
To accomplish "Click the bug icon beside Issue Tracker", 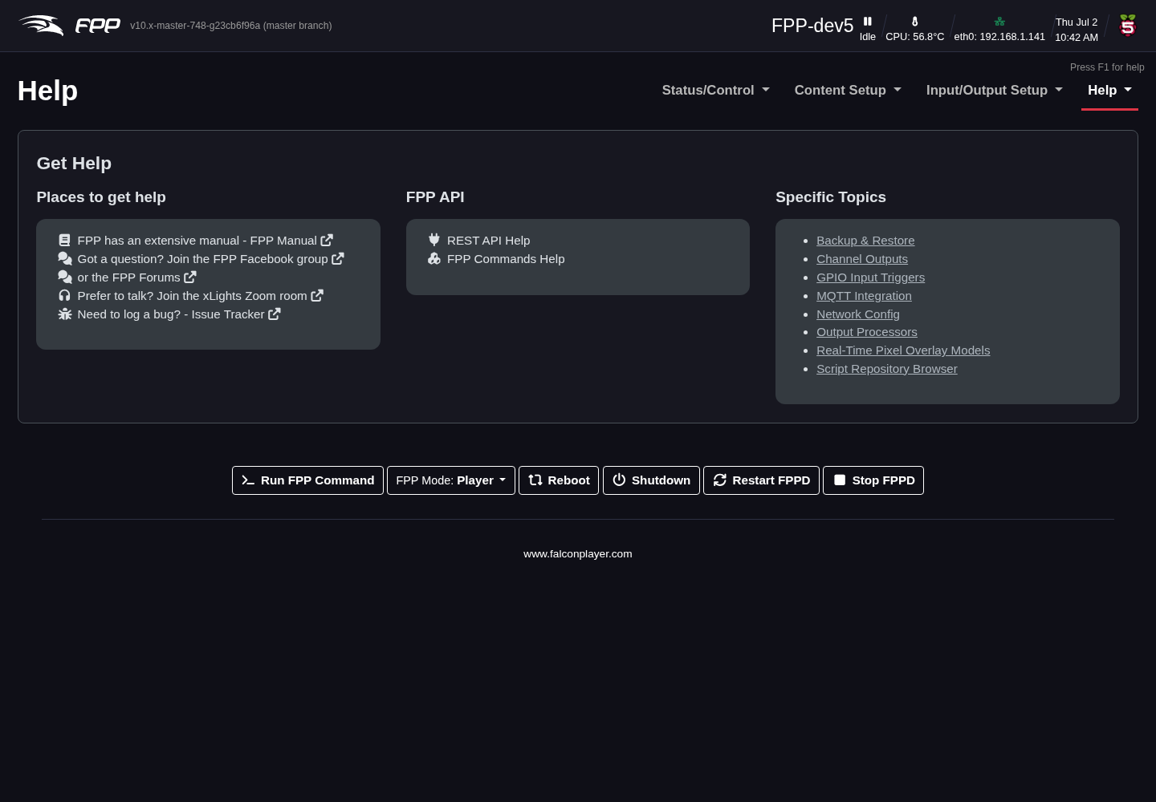I will point(65,314).
